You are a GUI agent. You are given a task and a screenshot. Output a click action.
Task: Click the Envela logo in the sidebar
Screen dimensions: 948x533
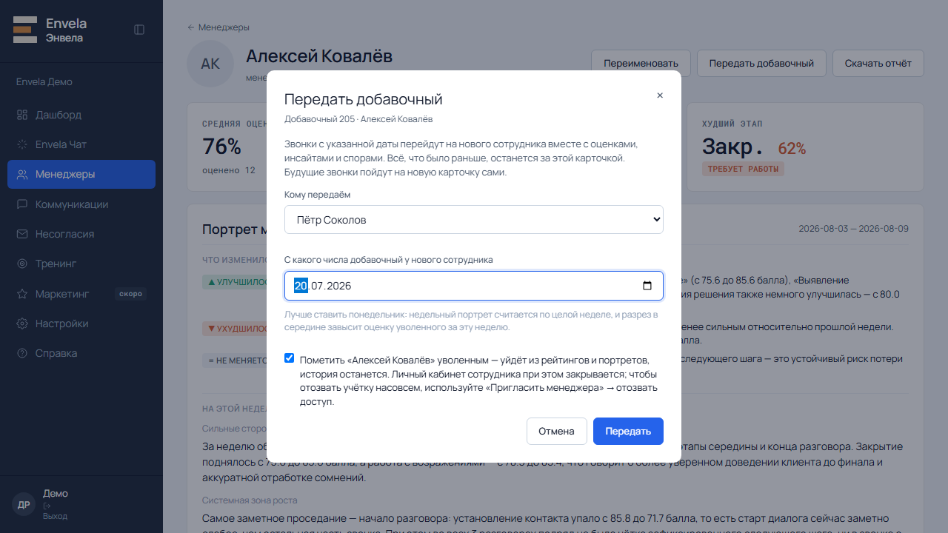coord(25,30)
